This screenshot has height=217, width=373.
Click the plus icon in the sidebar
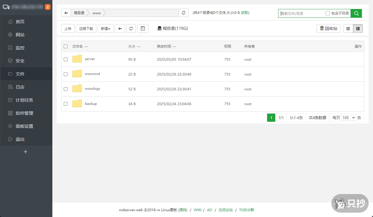point(26,152)
